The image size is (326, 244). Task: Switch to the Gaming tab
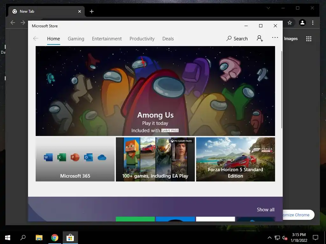tap(76, 38)
